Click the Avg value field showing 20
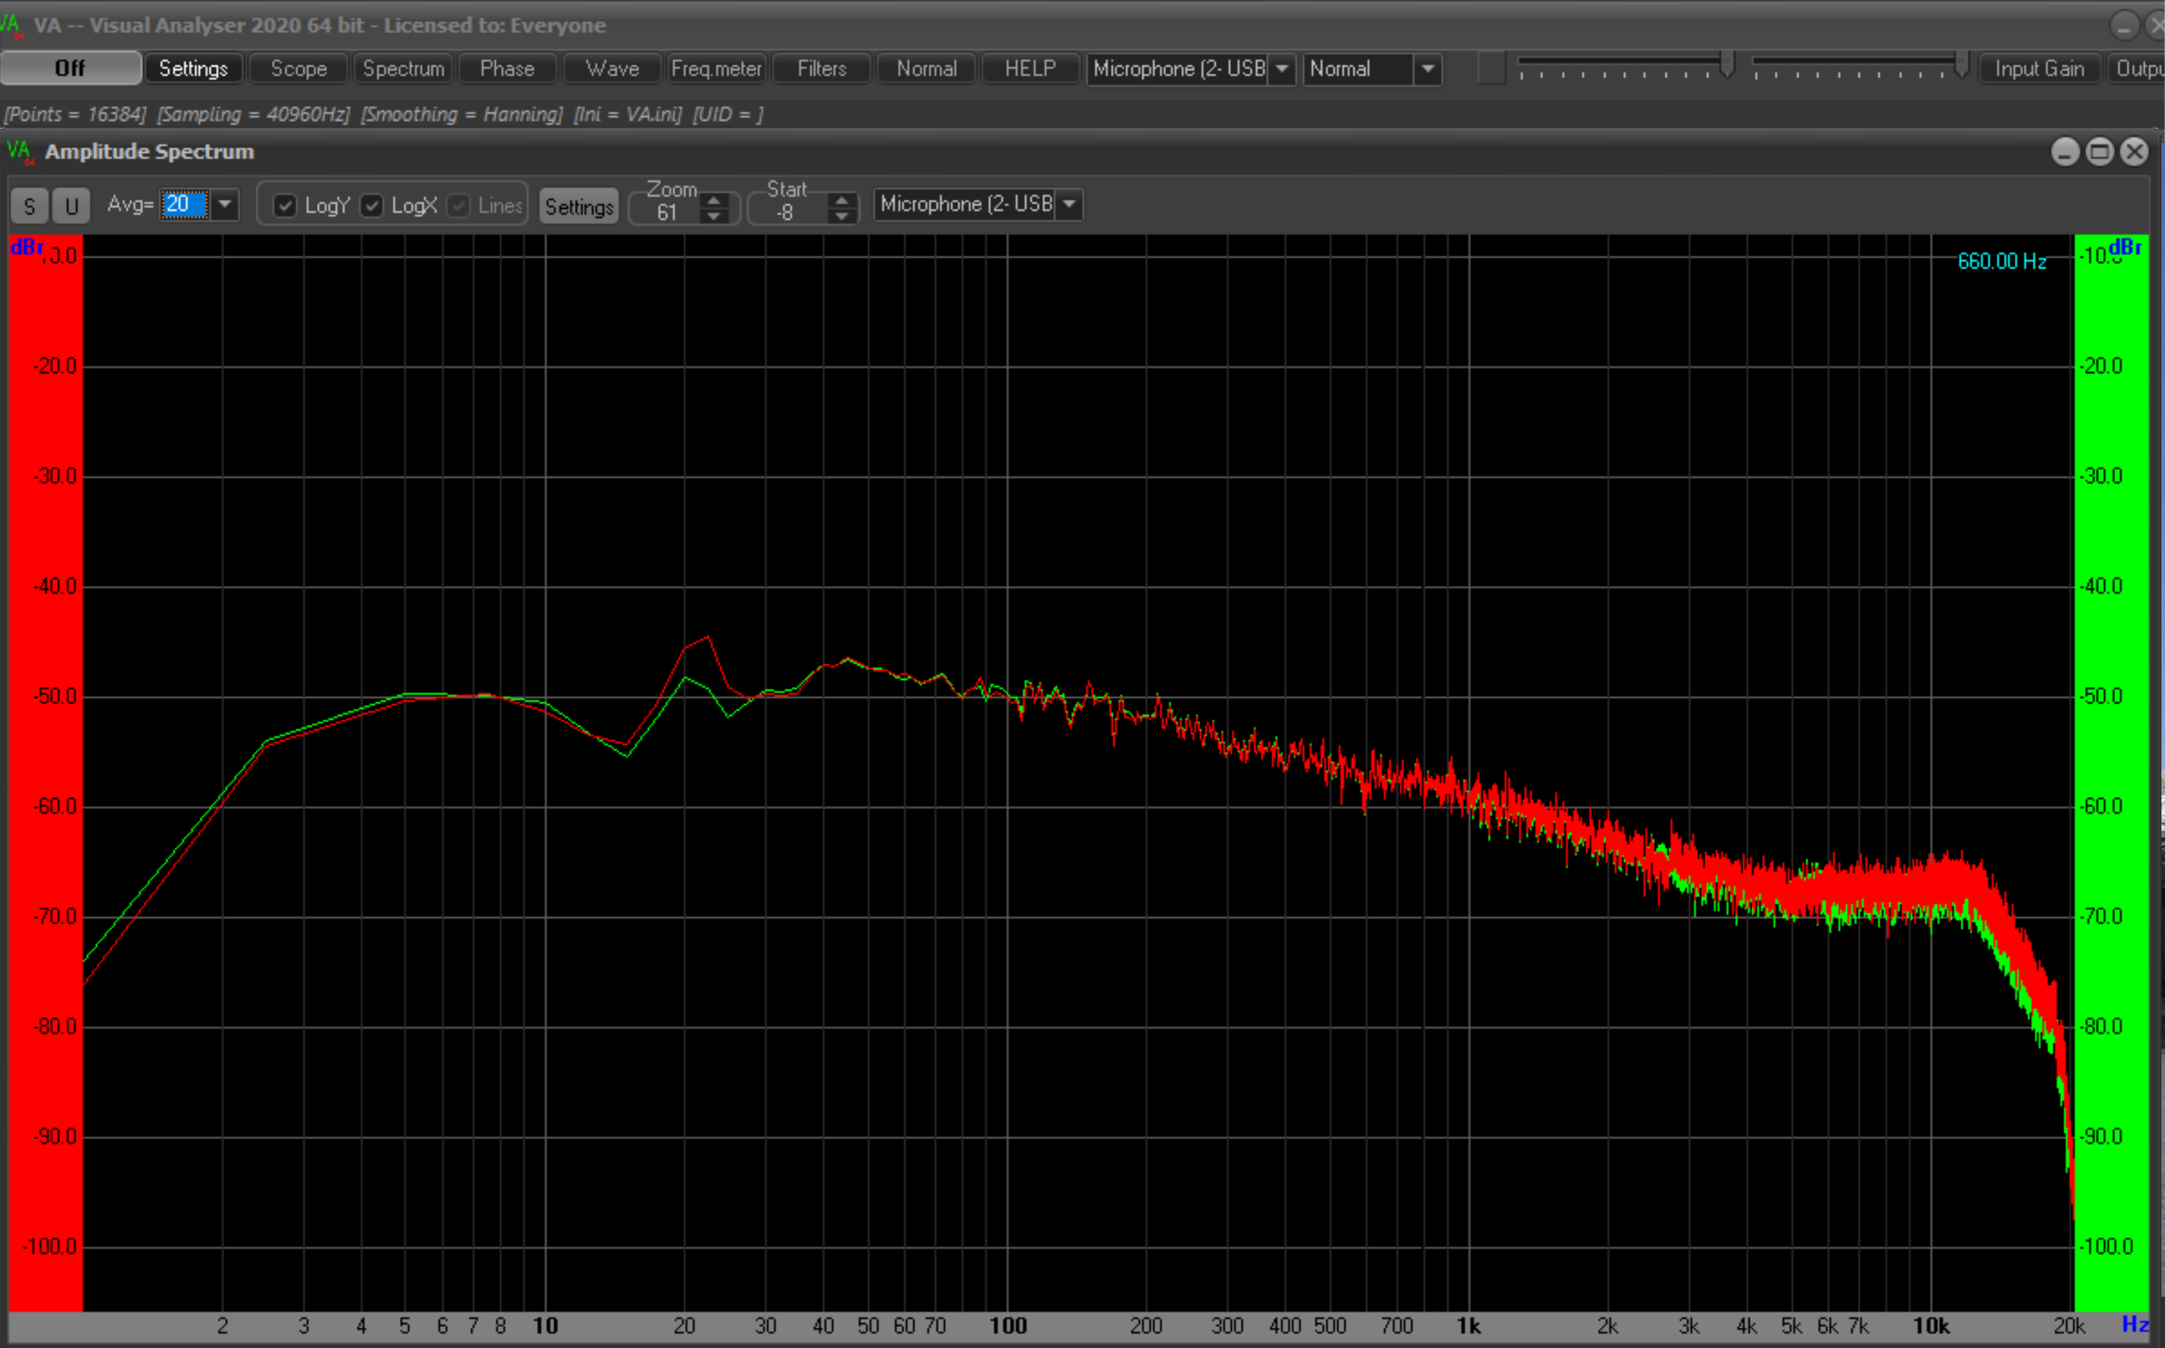Viewport: 2165px width, 1348px height. click(185, 204)
